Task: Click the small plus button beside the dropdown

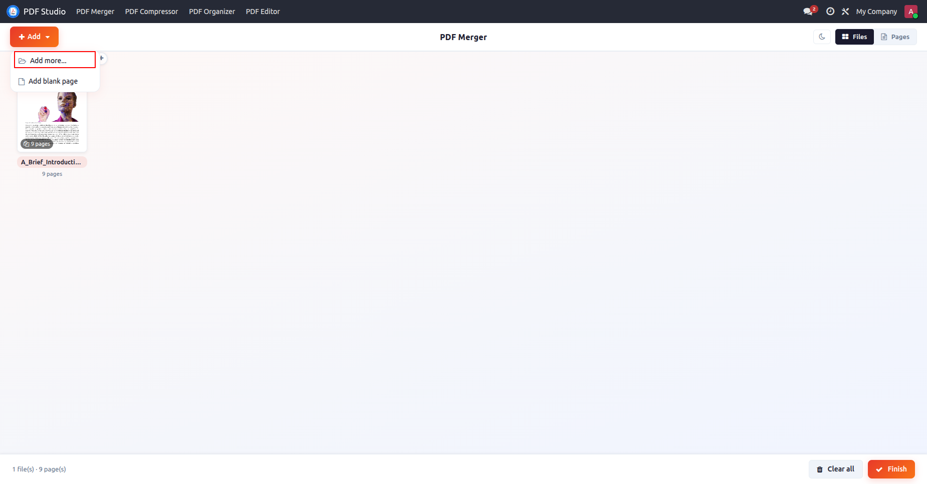Action: coord(102,58)
